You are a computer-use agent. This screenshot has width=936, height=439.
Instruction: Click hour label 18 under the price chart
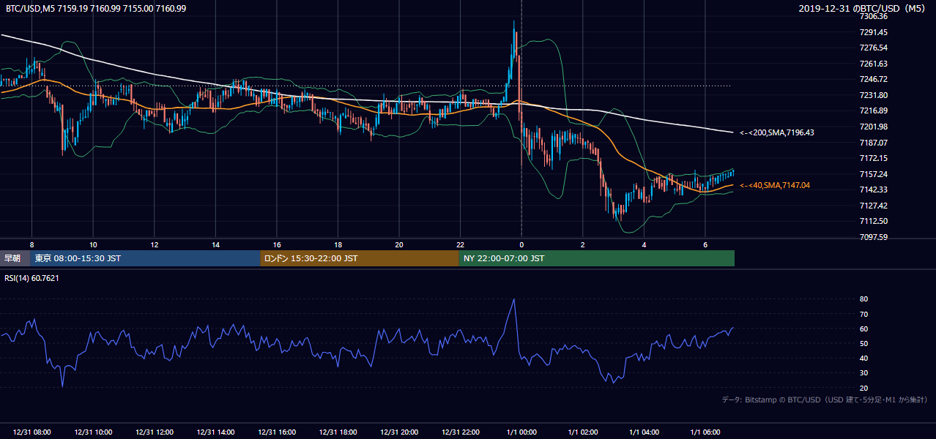click(338, 244)
